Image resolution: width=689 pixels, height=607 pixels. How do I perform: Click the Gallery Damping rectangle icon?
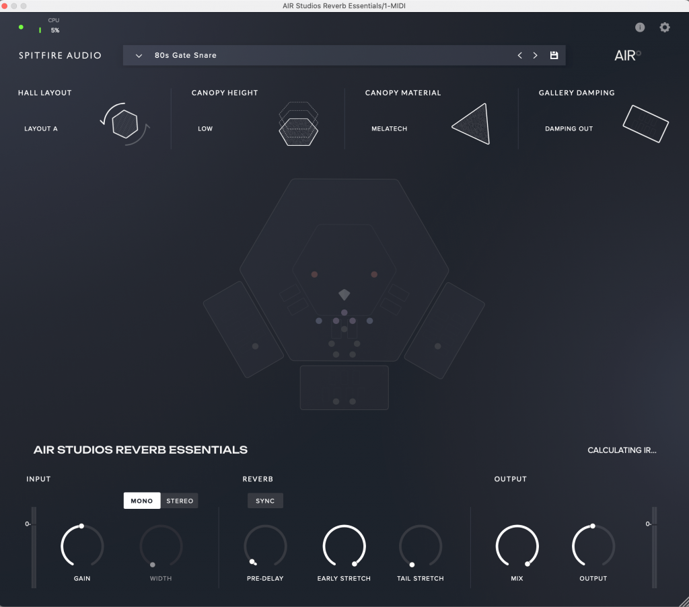(645, 124)
